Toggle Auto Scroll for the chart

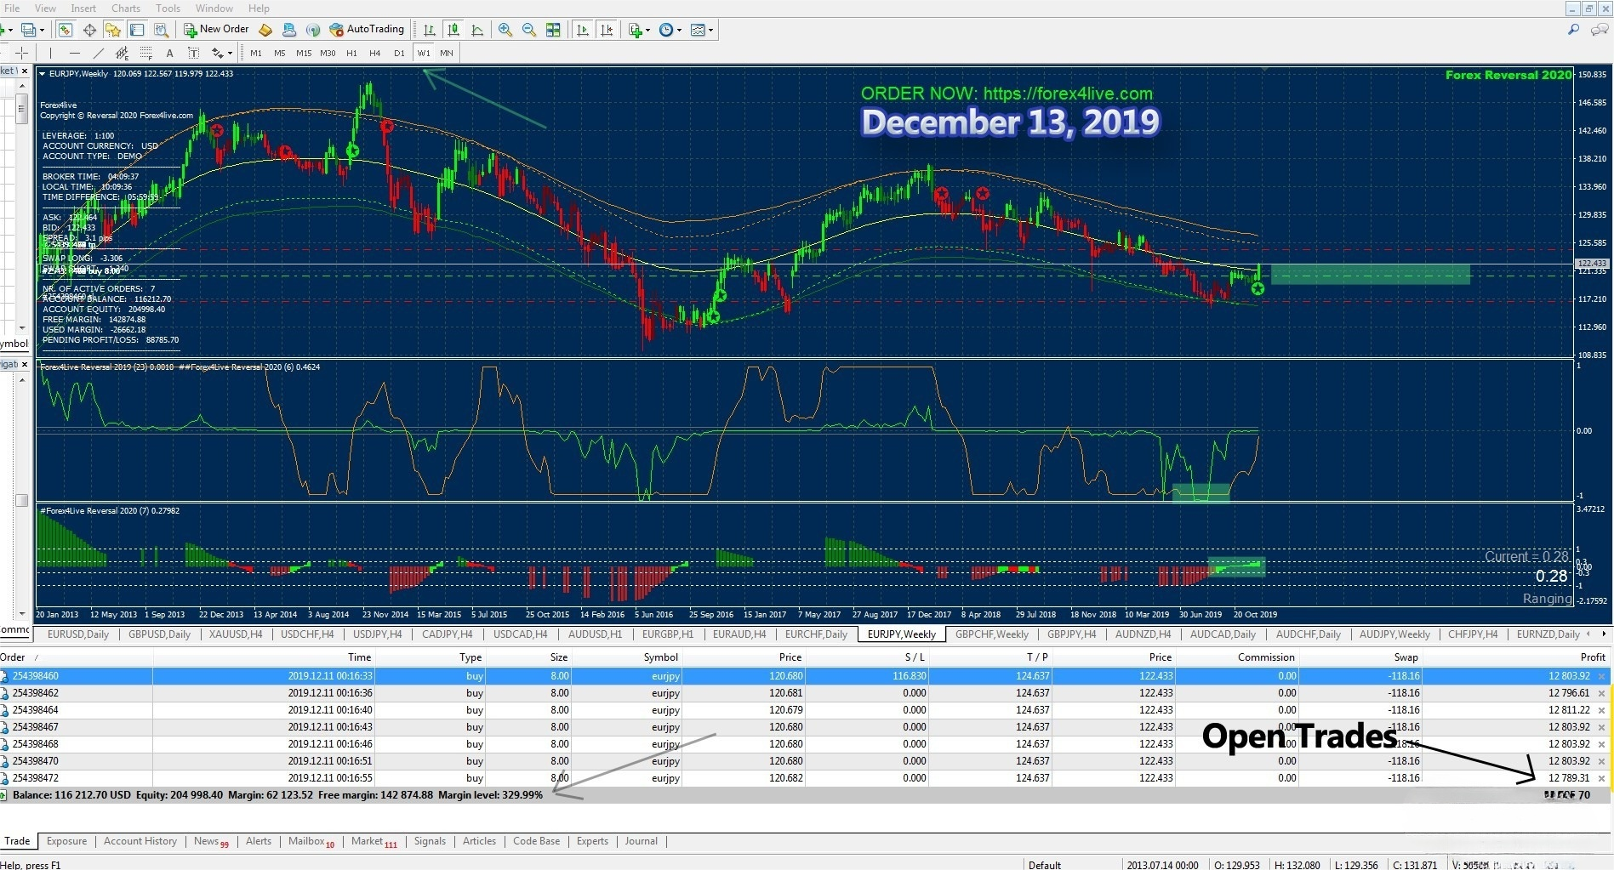pyautogui.click(x=583, y=30)
